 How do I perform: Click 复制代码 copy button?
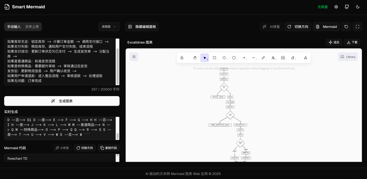coord(109,148)
